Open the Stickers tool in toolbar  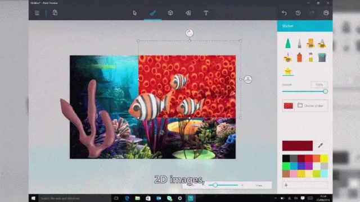pos(188,13)
